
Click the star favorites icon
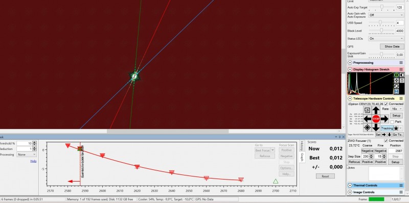pos(396,129)
